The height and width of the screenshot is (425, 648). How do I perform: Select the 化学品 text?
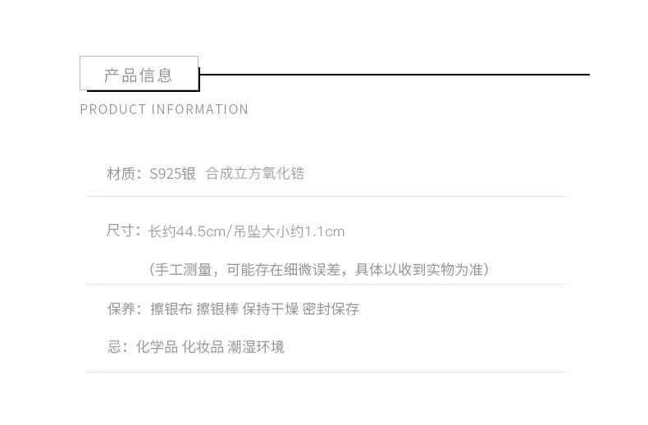click(x=157, y=347)
